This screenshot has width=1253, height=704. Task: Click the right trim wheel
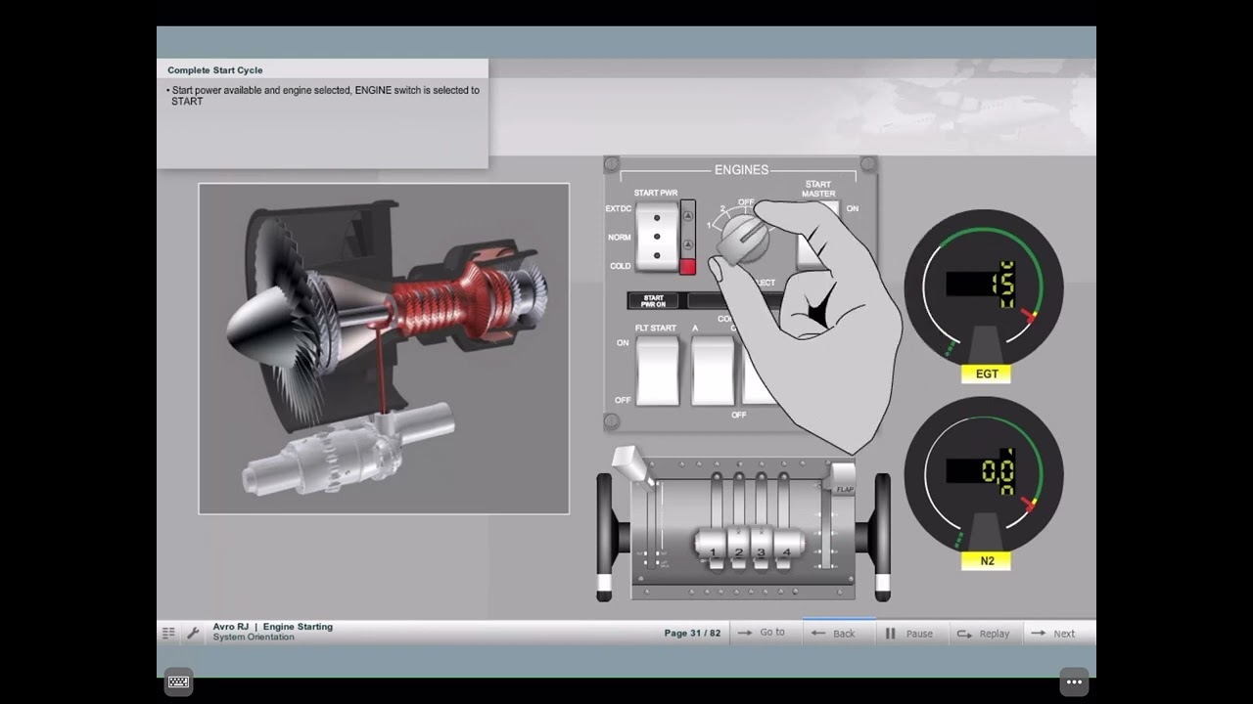[883, 537]
